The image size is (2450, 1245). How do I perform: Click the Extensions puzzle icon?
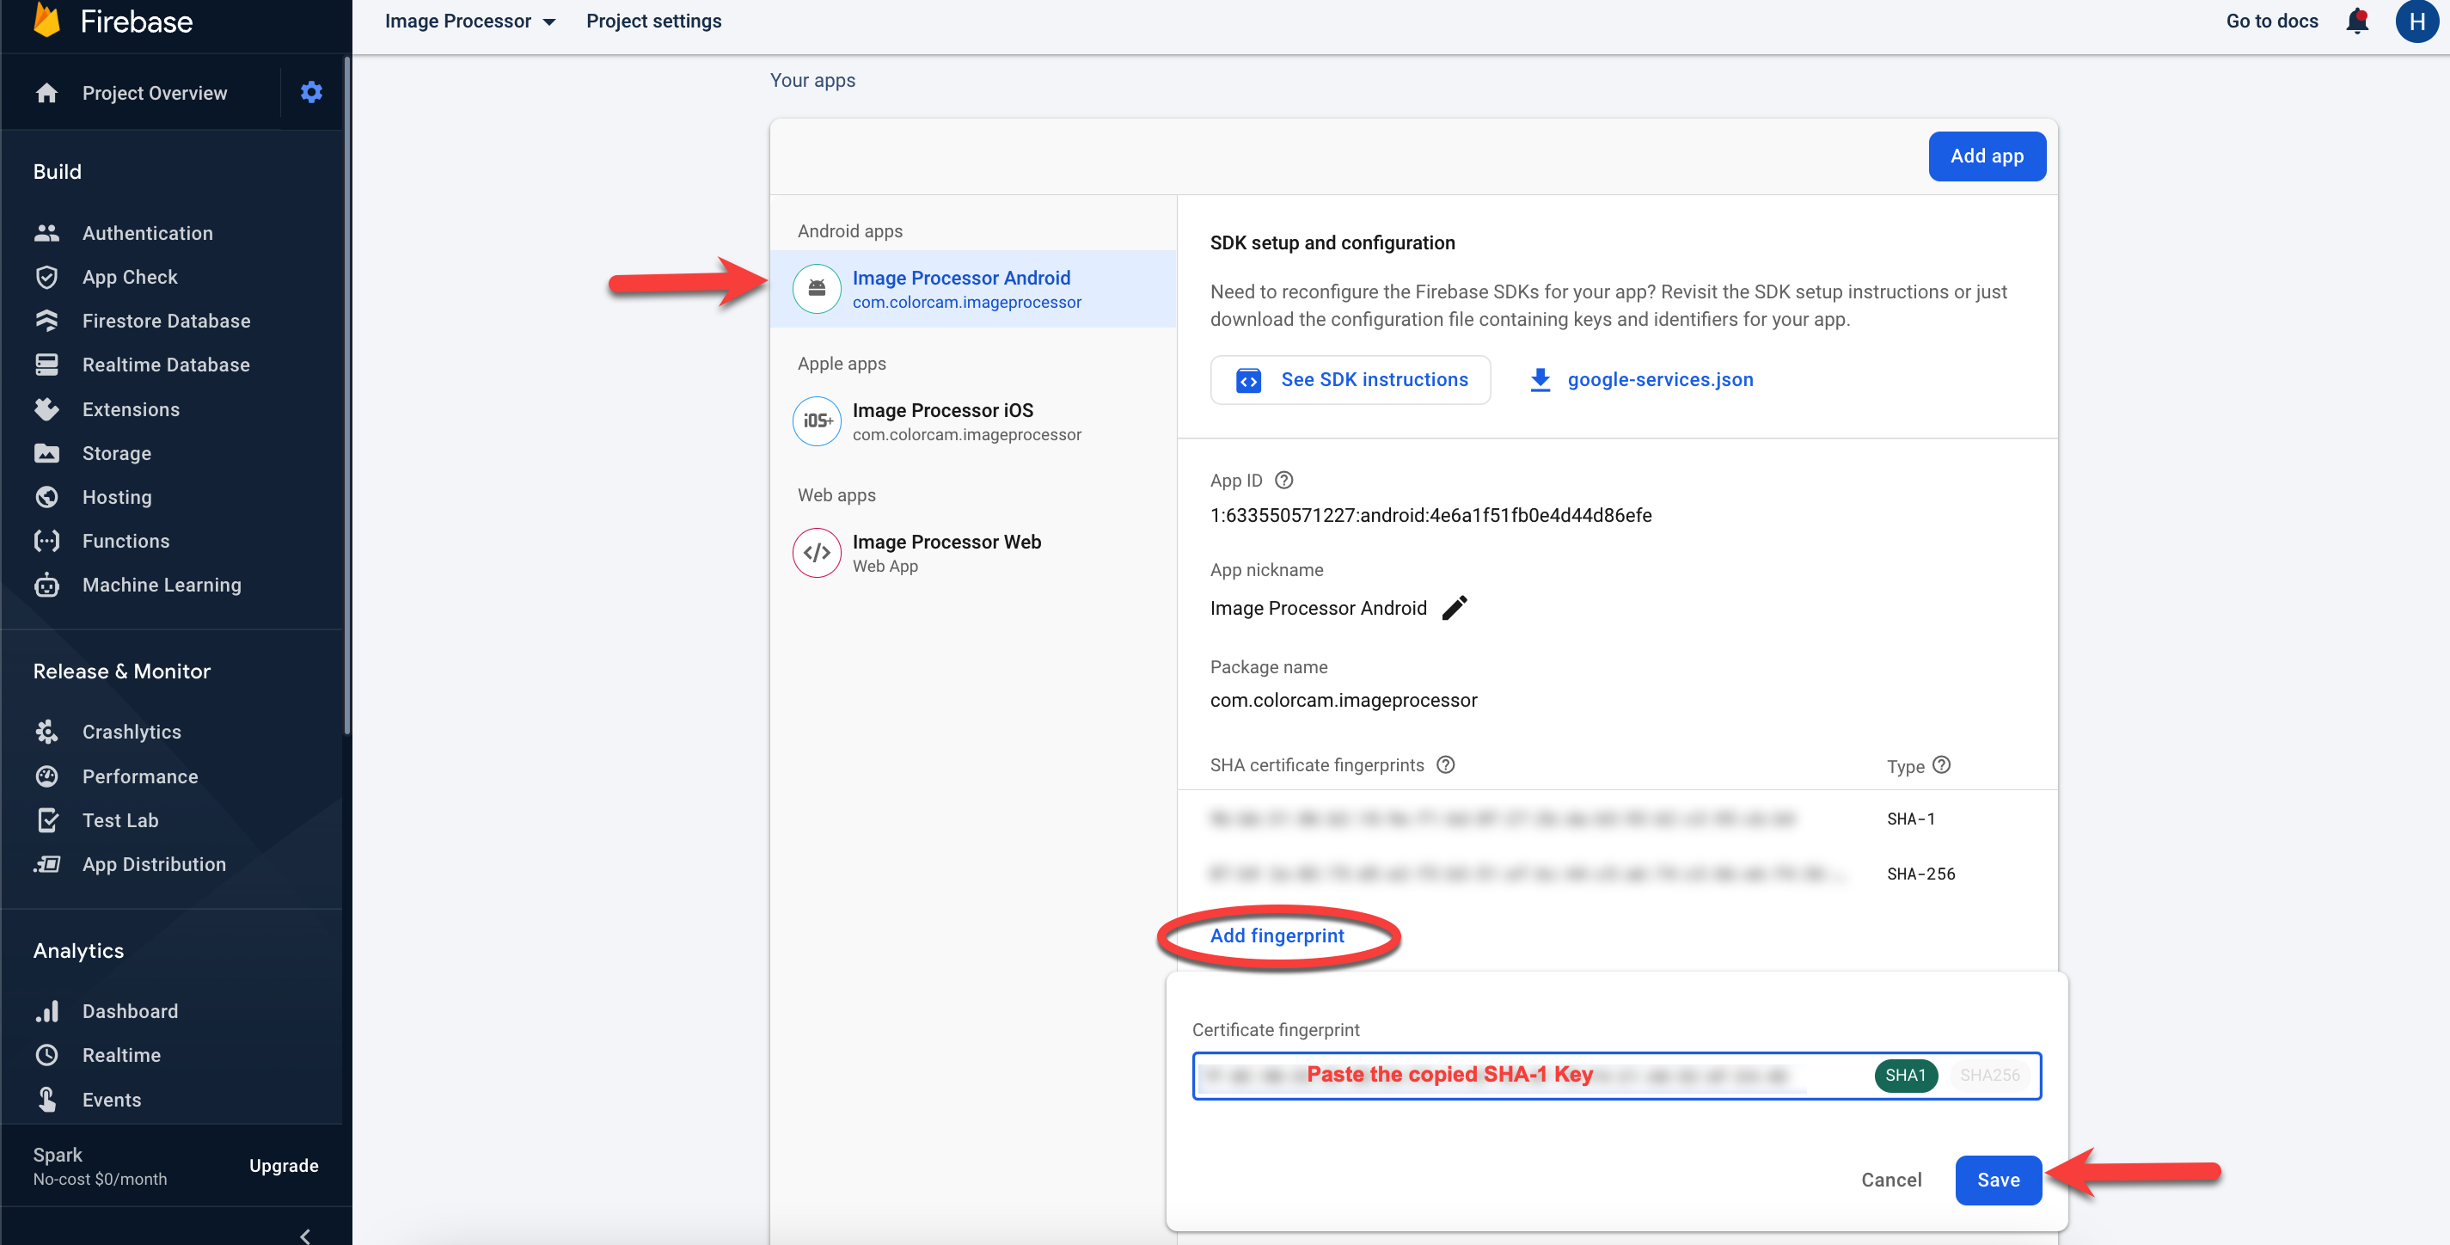point(46,409)
